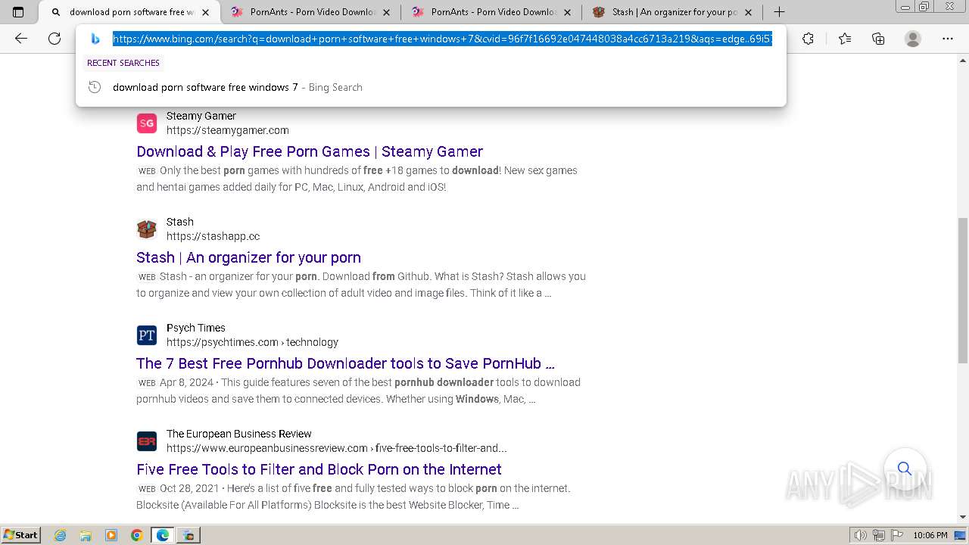Click the Stash box favicon
The width and height of the screenshot is (969, 545).
coord(147,229)
